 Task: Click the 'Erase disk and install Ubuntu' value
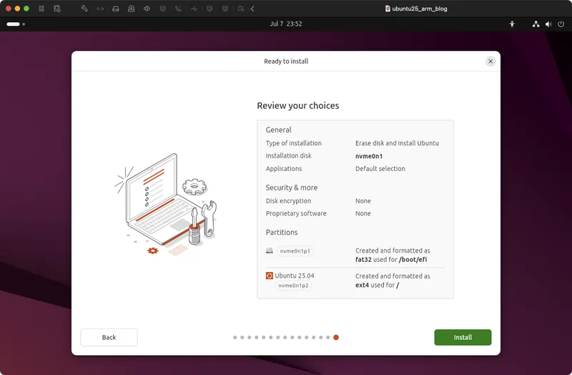[397, 143]
